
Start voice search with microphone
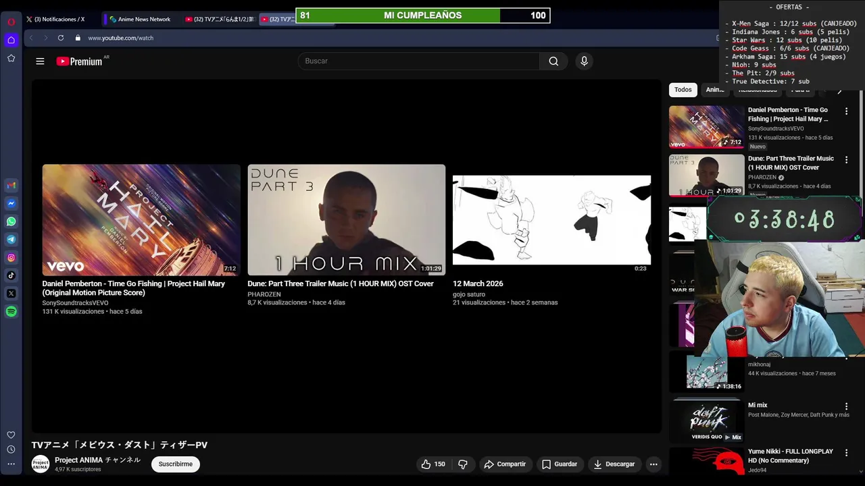click(x=584, y=61)
